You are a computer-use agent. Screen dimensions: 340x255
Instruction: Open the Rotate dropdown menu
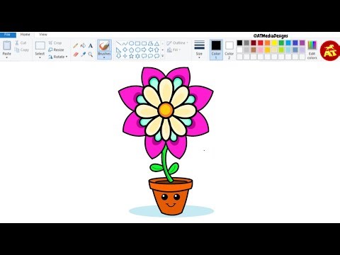click(x=58, y=57)
